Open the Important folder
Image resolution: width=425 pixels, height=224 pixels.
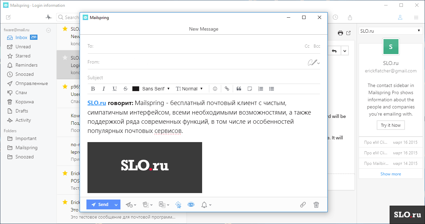click(26, 138)
